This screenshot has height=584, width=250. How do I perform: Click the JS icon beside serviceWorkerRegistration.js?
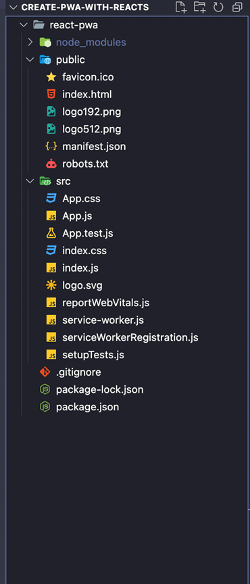[51, 338]
